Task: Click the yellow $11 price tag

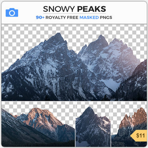Action: coord(139,136)
